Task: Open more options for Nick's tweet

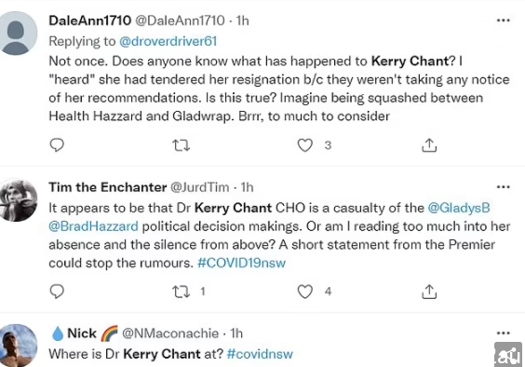Action: tap(504, 333)
